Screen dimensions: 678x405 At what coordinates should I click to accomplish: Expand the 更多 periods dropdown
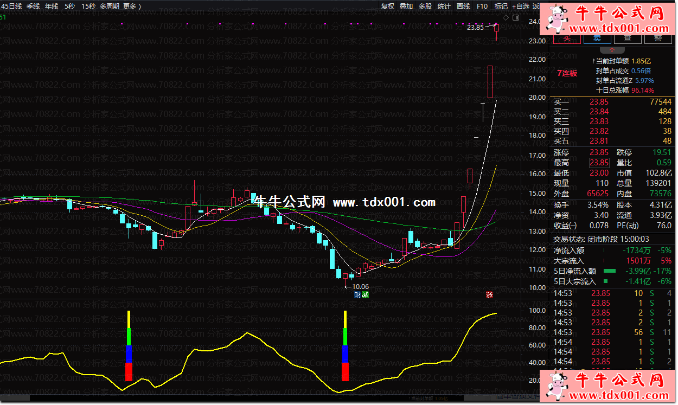point(132,7)
